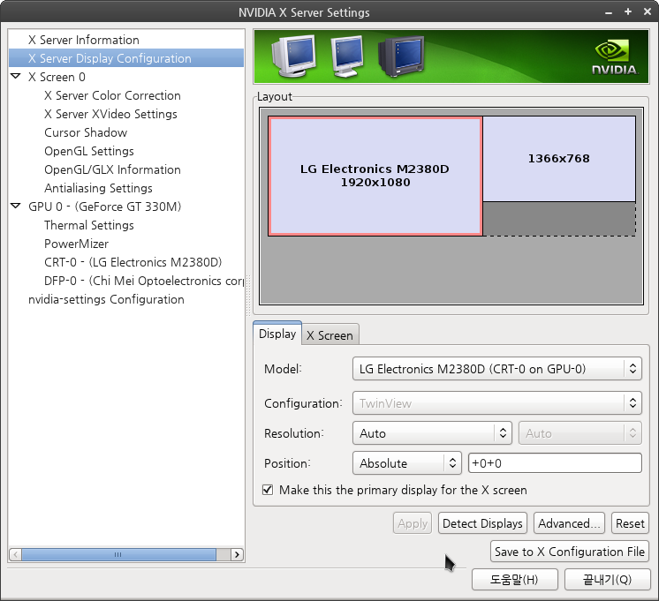Open OpenGL/GLX Information page
Screen dimensions: 659x601
(x=113, y=169)
